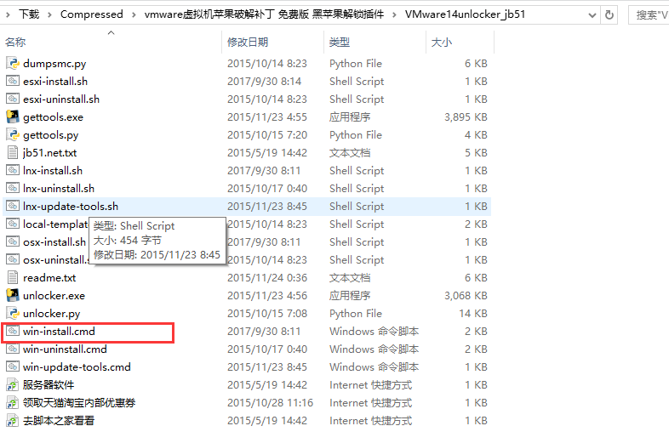Click date 2015/10/28 11:16 cell
This screenshot has width=669, height=443.
pos(270,403)
